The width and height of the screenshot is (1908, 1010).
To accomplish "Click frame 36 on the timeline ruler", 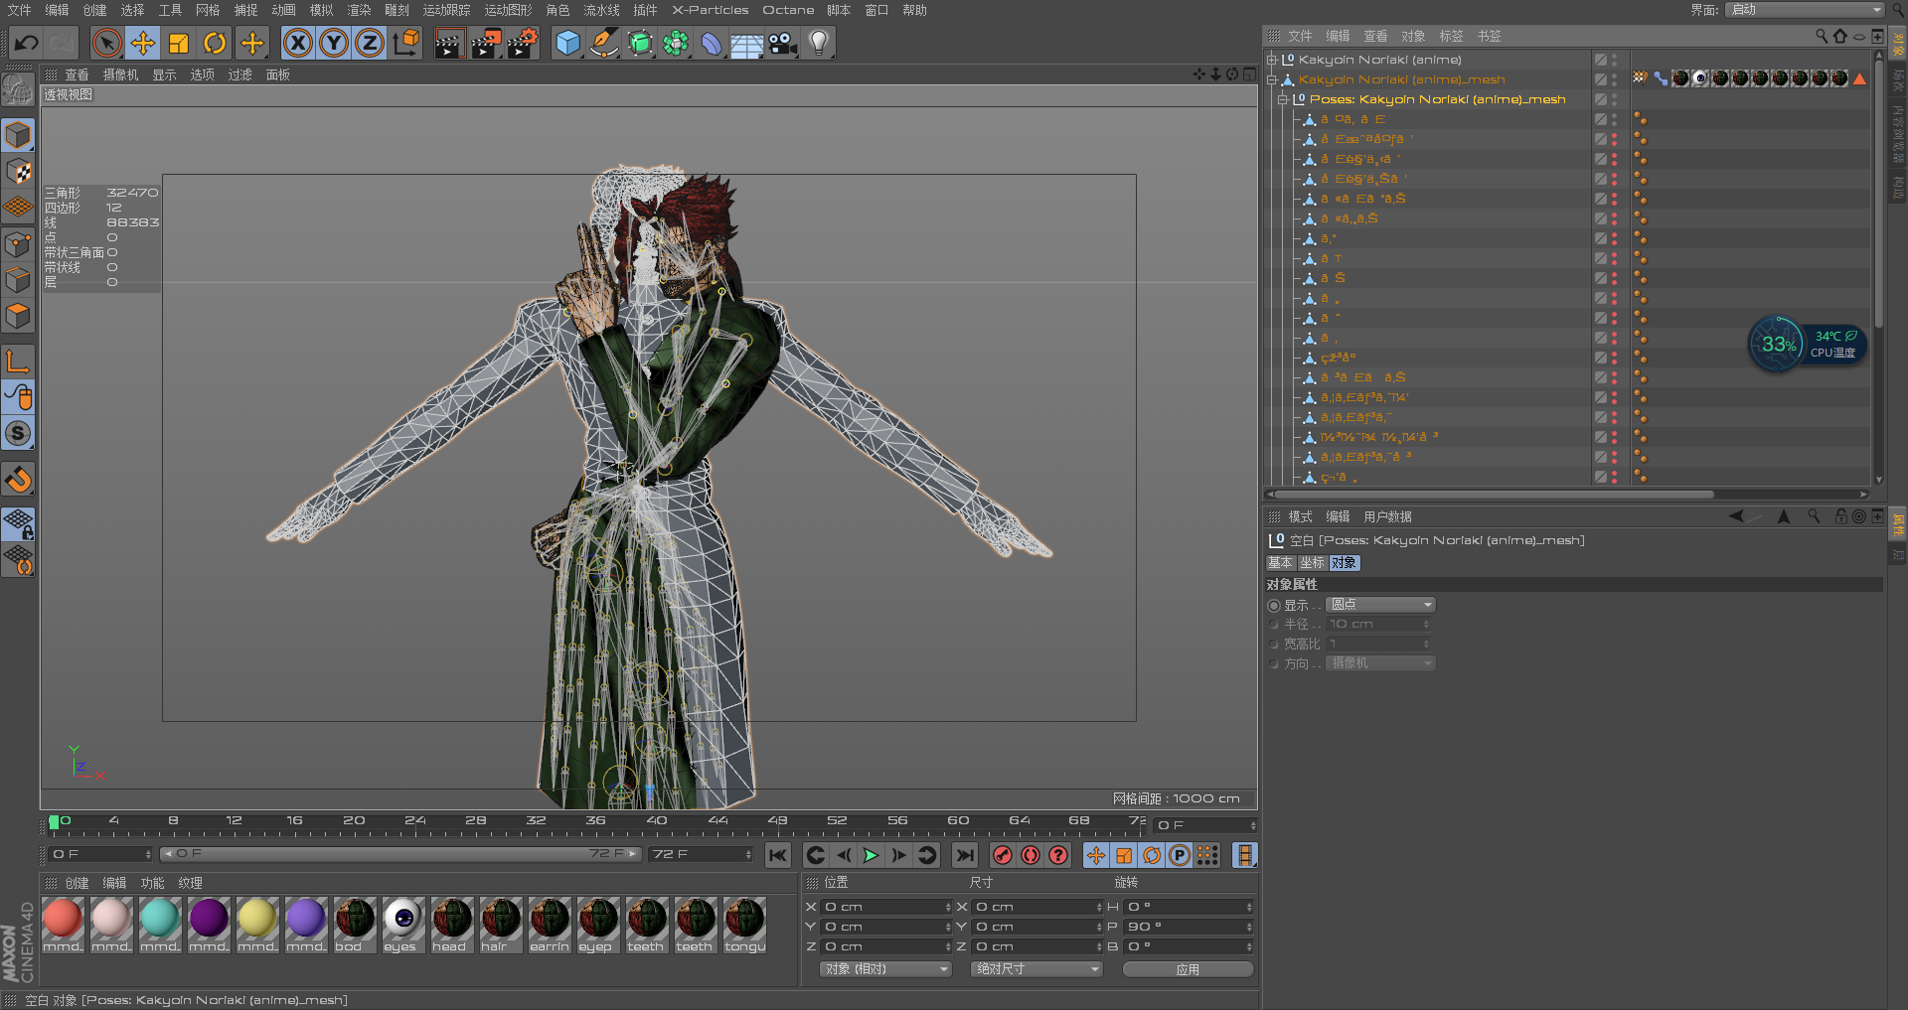I will coord(595,821).
